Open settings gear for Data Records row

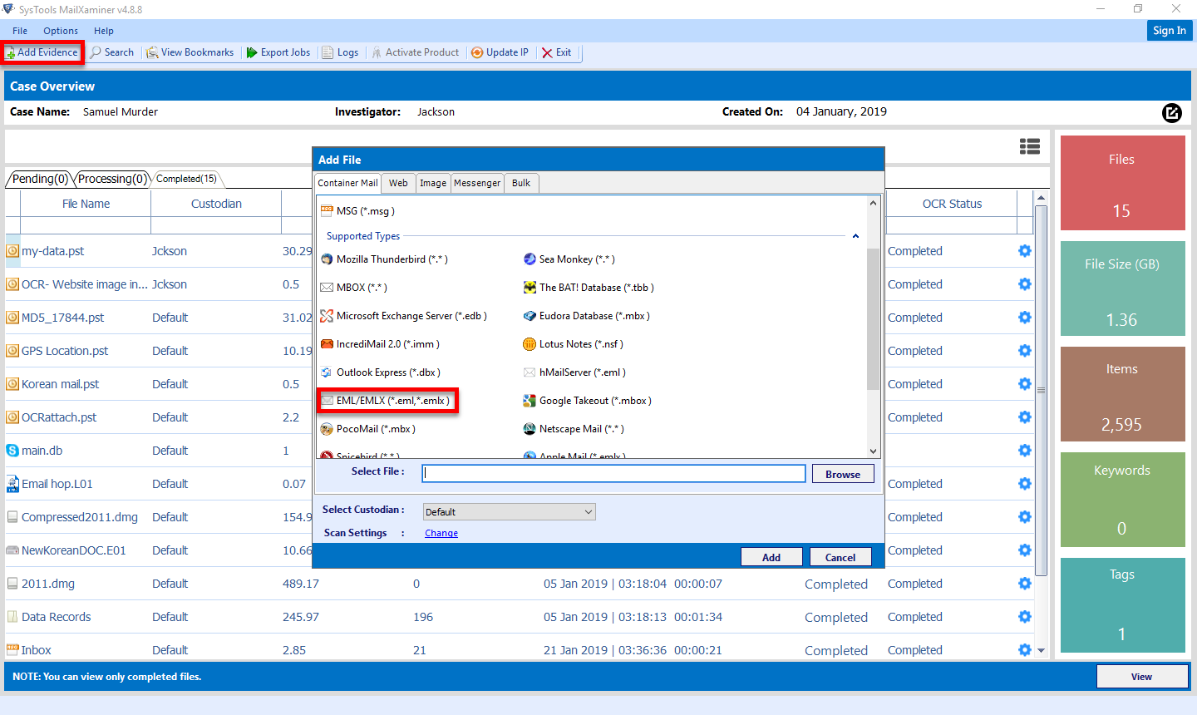[1024, 617]
